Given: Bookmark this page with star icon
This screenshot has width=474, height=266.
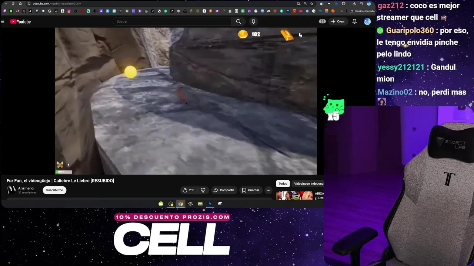Looking at the screenshot, I should click(x=311, y=4).
